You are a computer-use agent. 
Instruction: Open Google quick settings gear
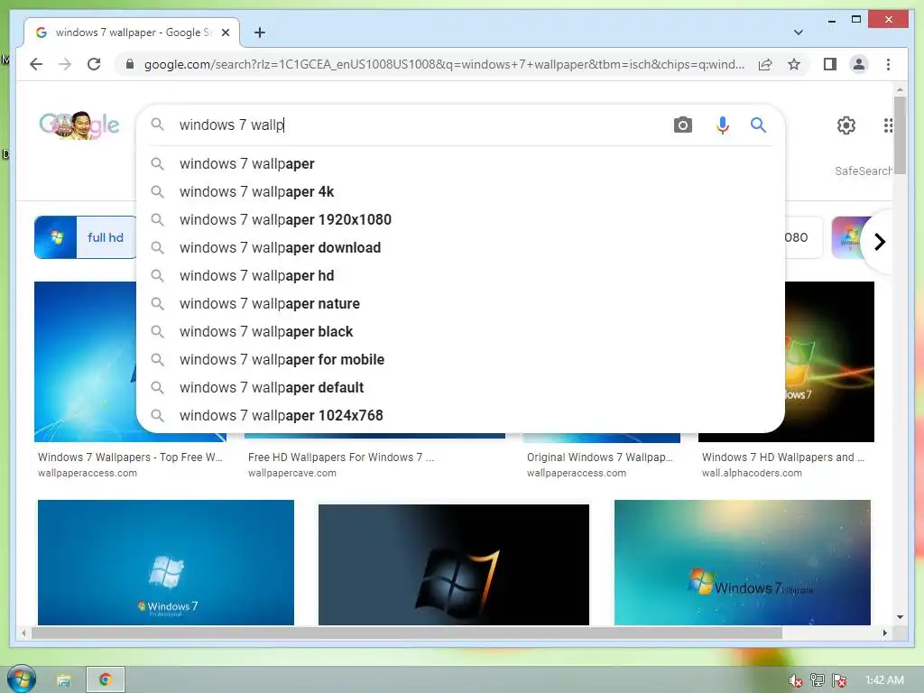[x=846, y=125]
